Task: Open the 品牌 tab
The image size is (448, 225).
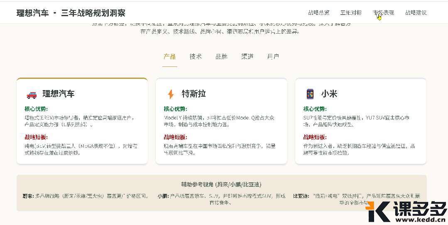Action: 221,56
